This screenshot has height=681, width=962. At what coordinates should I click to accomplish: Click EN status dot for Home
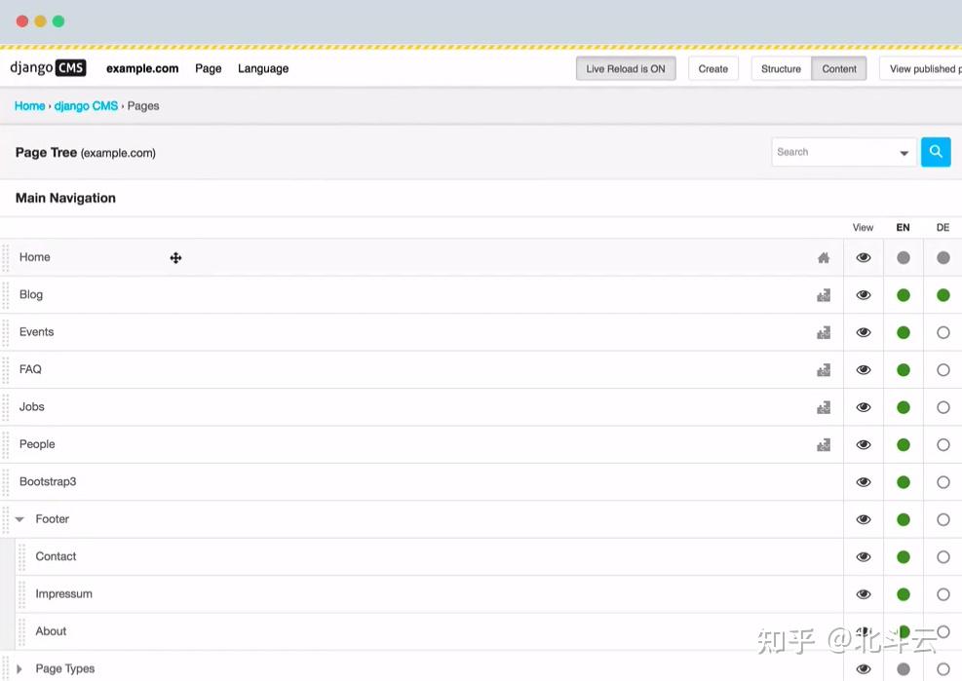[904, 257]
